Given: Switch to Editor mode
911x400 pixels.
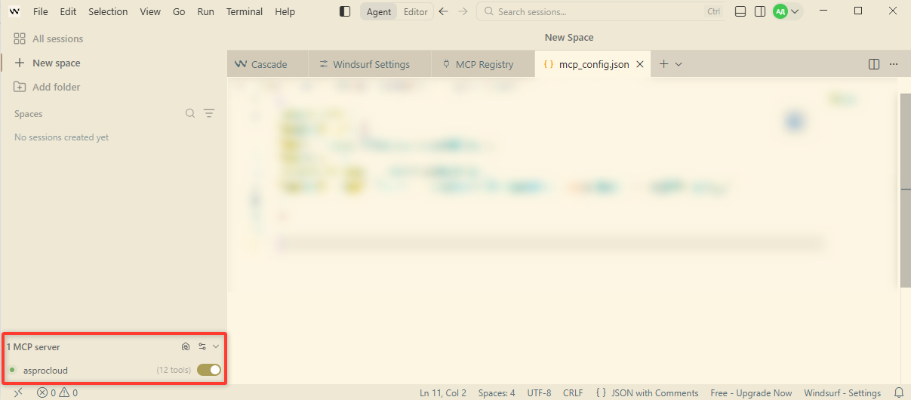Looking at the screenshot, I should [415, 11].
